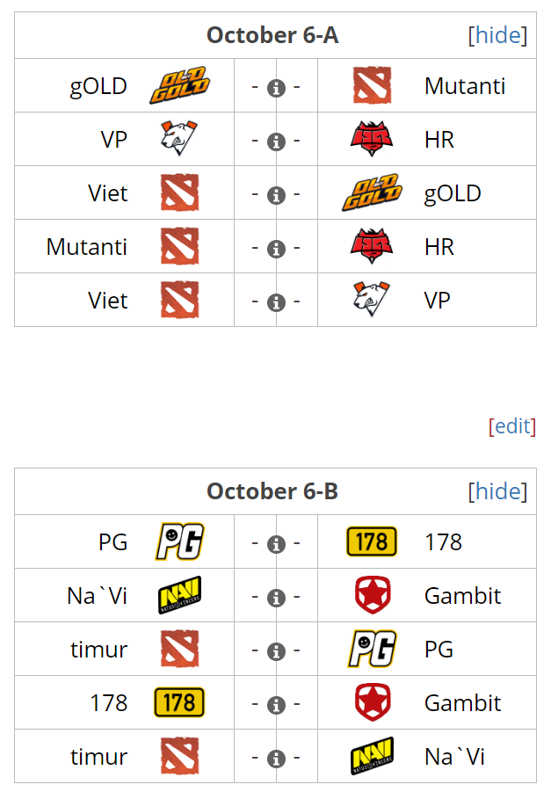Image resolution: width=551 pixels, height=799 pixels.
Task: Click the edit link above October 6-B
Action: pyautogui.click(x=512, y=426)
